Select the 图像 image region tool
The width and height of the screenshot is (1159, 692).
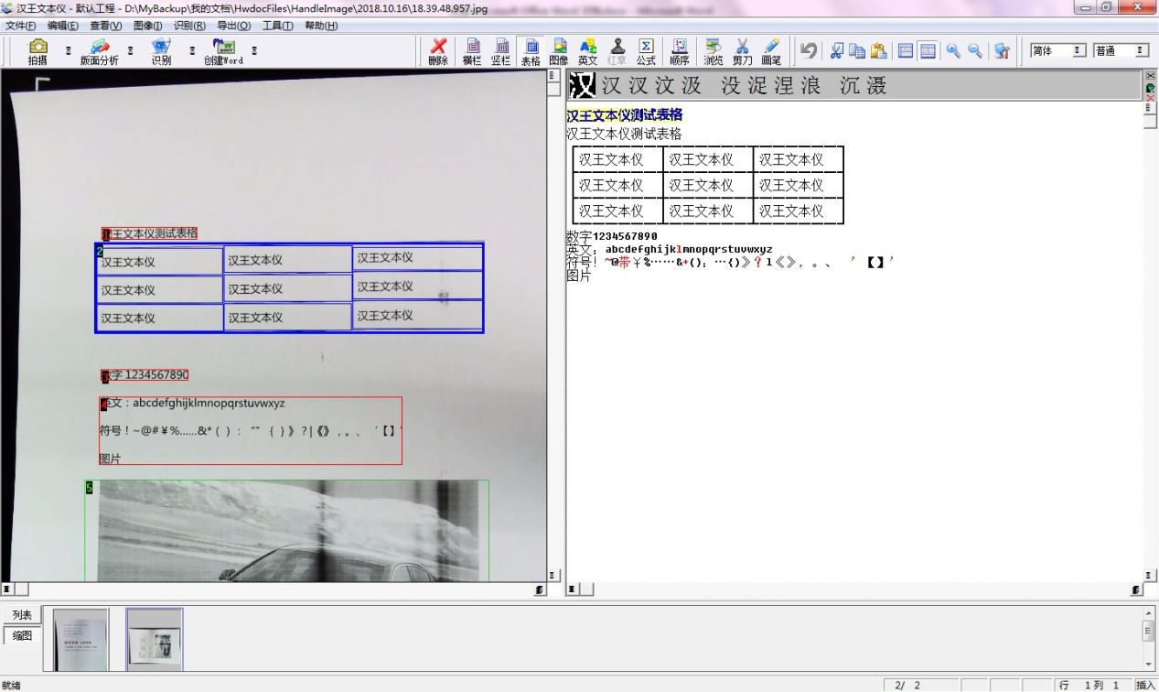click(x=559, y=51)
